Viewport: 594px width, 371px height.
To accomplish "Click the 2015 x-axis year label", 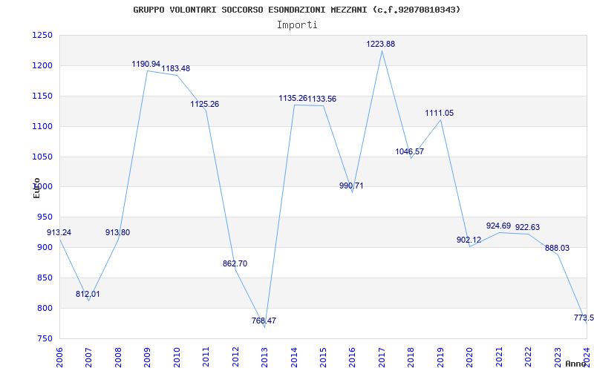I will tap(323, 357).
